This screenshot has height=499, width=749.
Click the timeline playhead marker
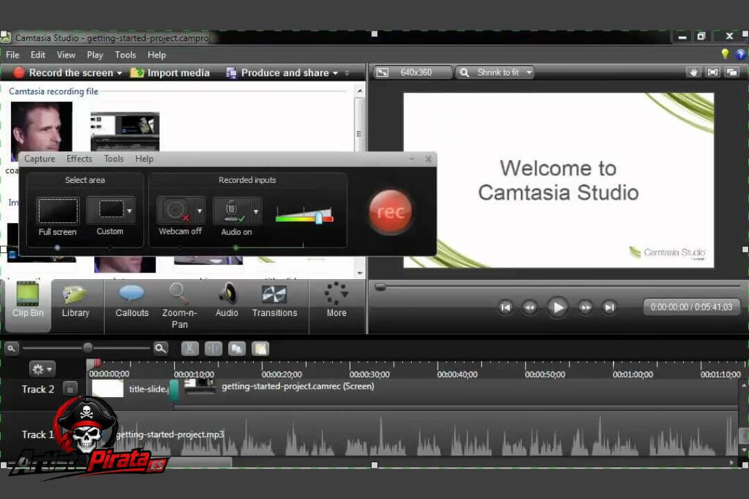click(97, 363)
